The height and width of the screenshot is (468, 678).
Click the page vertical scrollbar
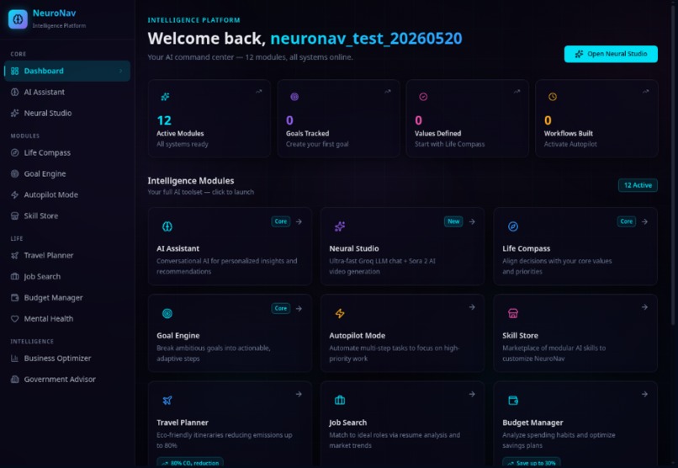[x=673, y=164]
